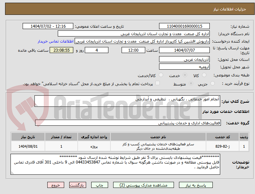The height and width of the screenshot is (194, 255).
Task: Click the نام دستگاه خریدار field
Action: [x=134, y=34]
